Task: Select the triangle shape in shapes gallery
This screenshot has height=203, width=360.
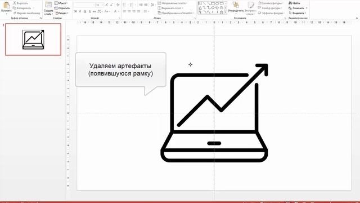Action: (200, 8)
